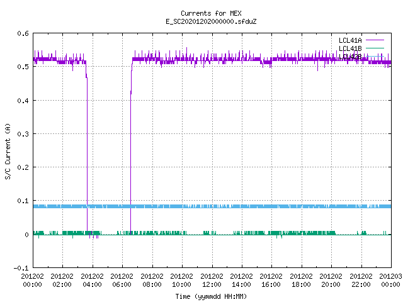Click the x-axis tick '201203 00:00'
The height and width of the screenshot is (302, 403).
390,280
